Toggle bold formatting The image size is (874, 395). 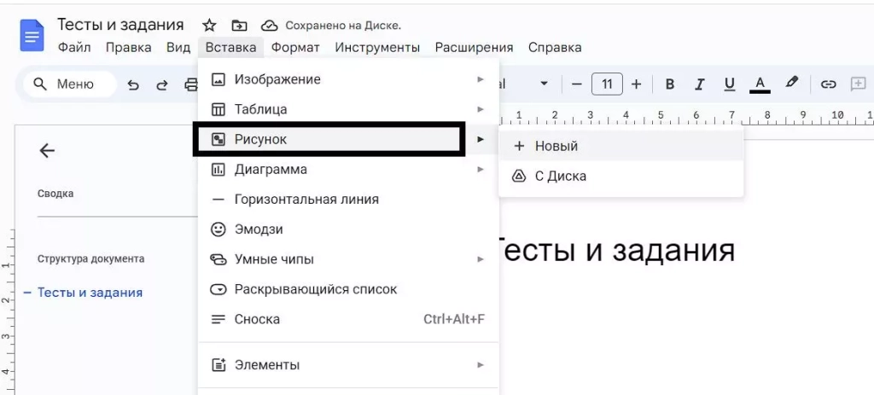[x=670, y=84]
